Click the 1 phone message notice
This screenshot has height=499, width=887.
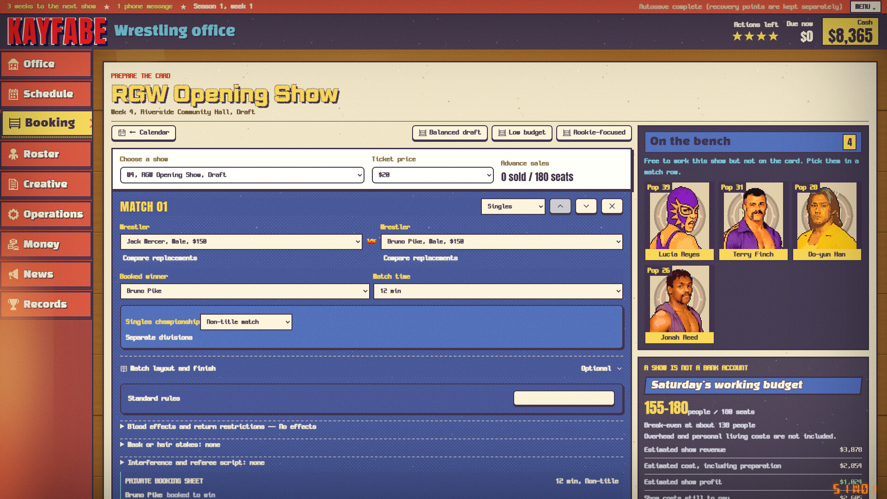point(145,6)
